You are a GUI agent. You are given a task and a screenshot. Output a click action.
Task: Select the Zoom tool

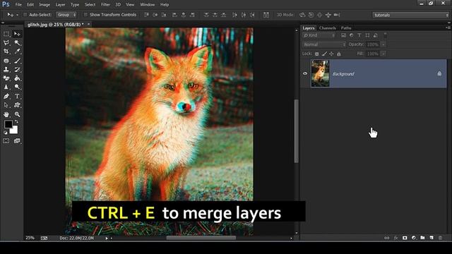point(17,114)
